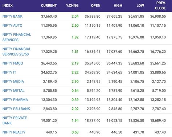Open the NIFTY IT index link
Image resolution: width=172 pixels, height=137 pixels.
9,72
